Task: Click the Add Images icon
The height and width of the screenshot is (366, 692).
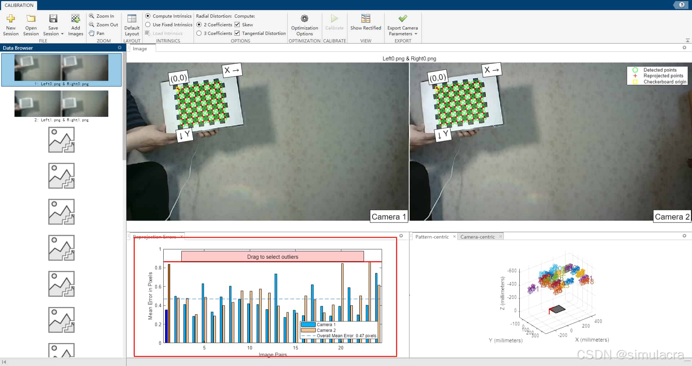Action: (75, 19)
